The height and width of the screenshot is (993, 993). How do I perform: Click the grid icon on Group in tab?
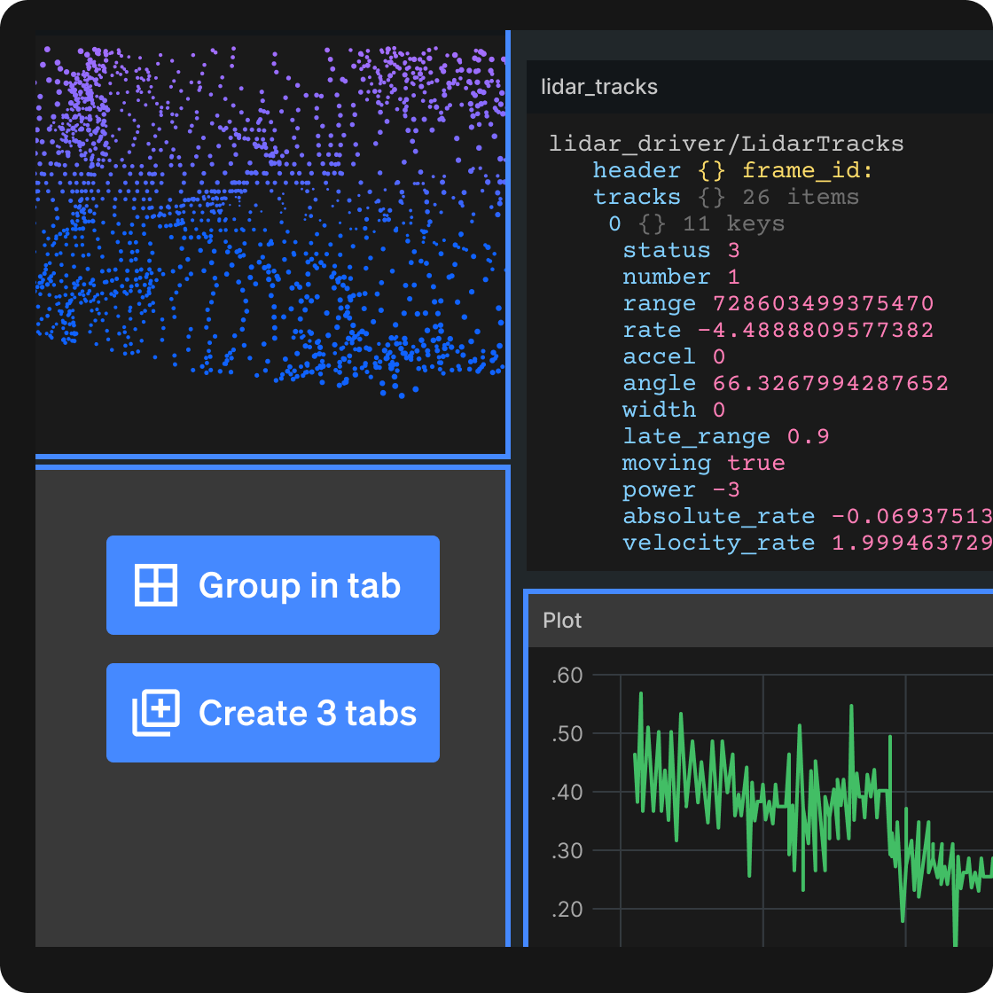[x=155, y=585]
